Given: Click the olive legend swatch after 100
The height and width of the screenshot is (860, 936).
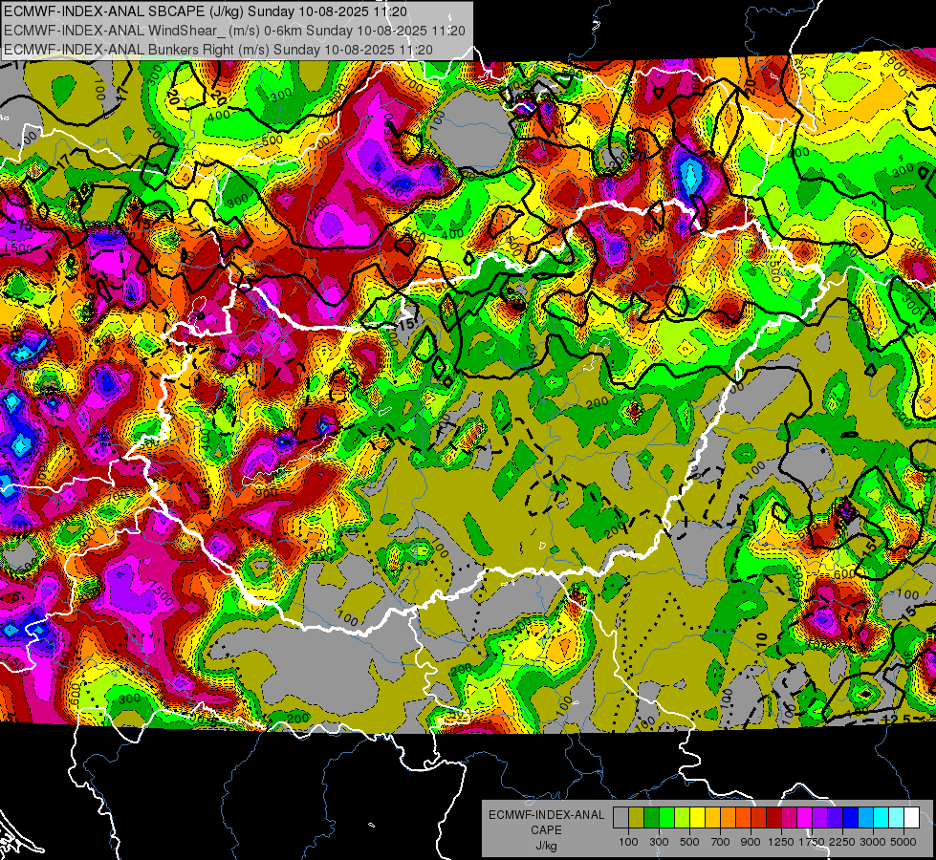Looking at the screenshot, I should [637, 818].
